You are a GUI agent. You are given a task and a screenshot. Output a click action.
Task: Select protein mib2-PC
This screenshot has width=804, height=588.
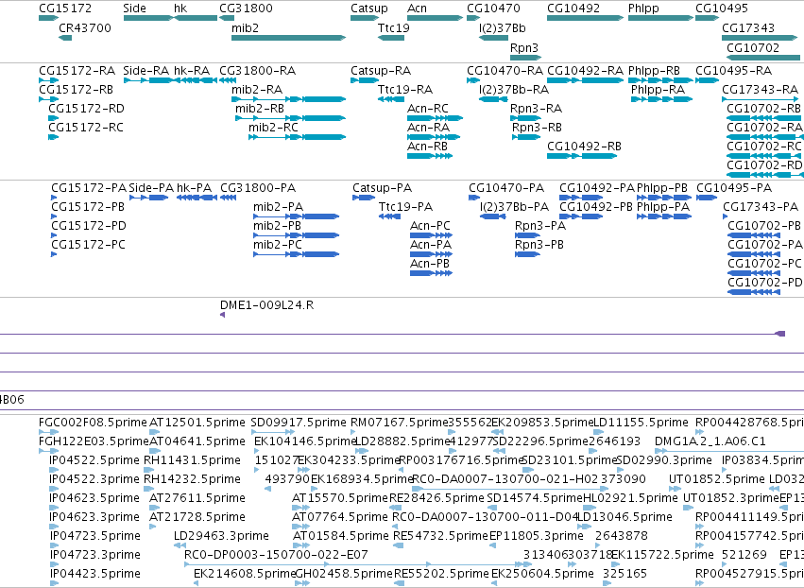click(296, 254)
